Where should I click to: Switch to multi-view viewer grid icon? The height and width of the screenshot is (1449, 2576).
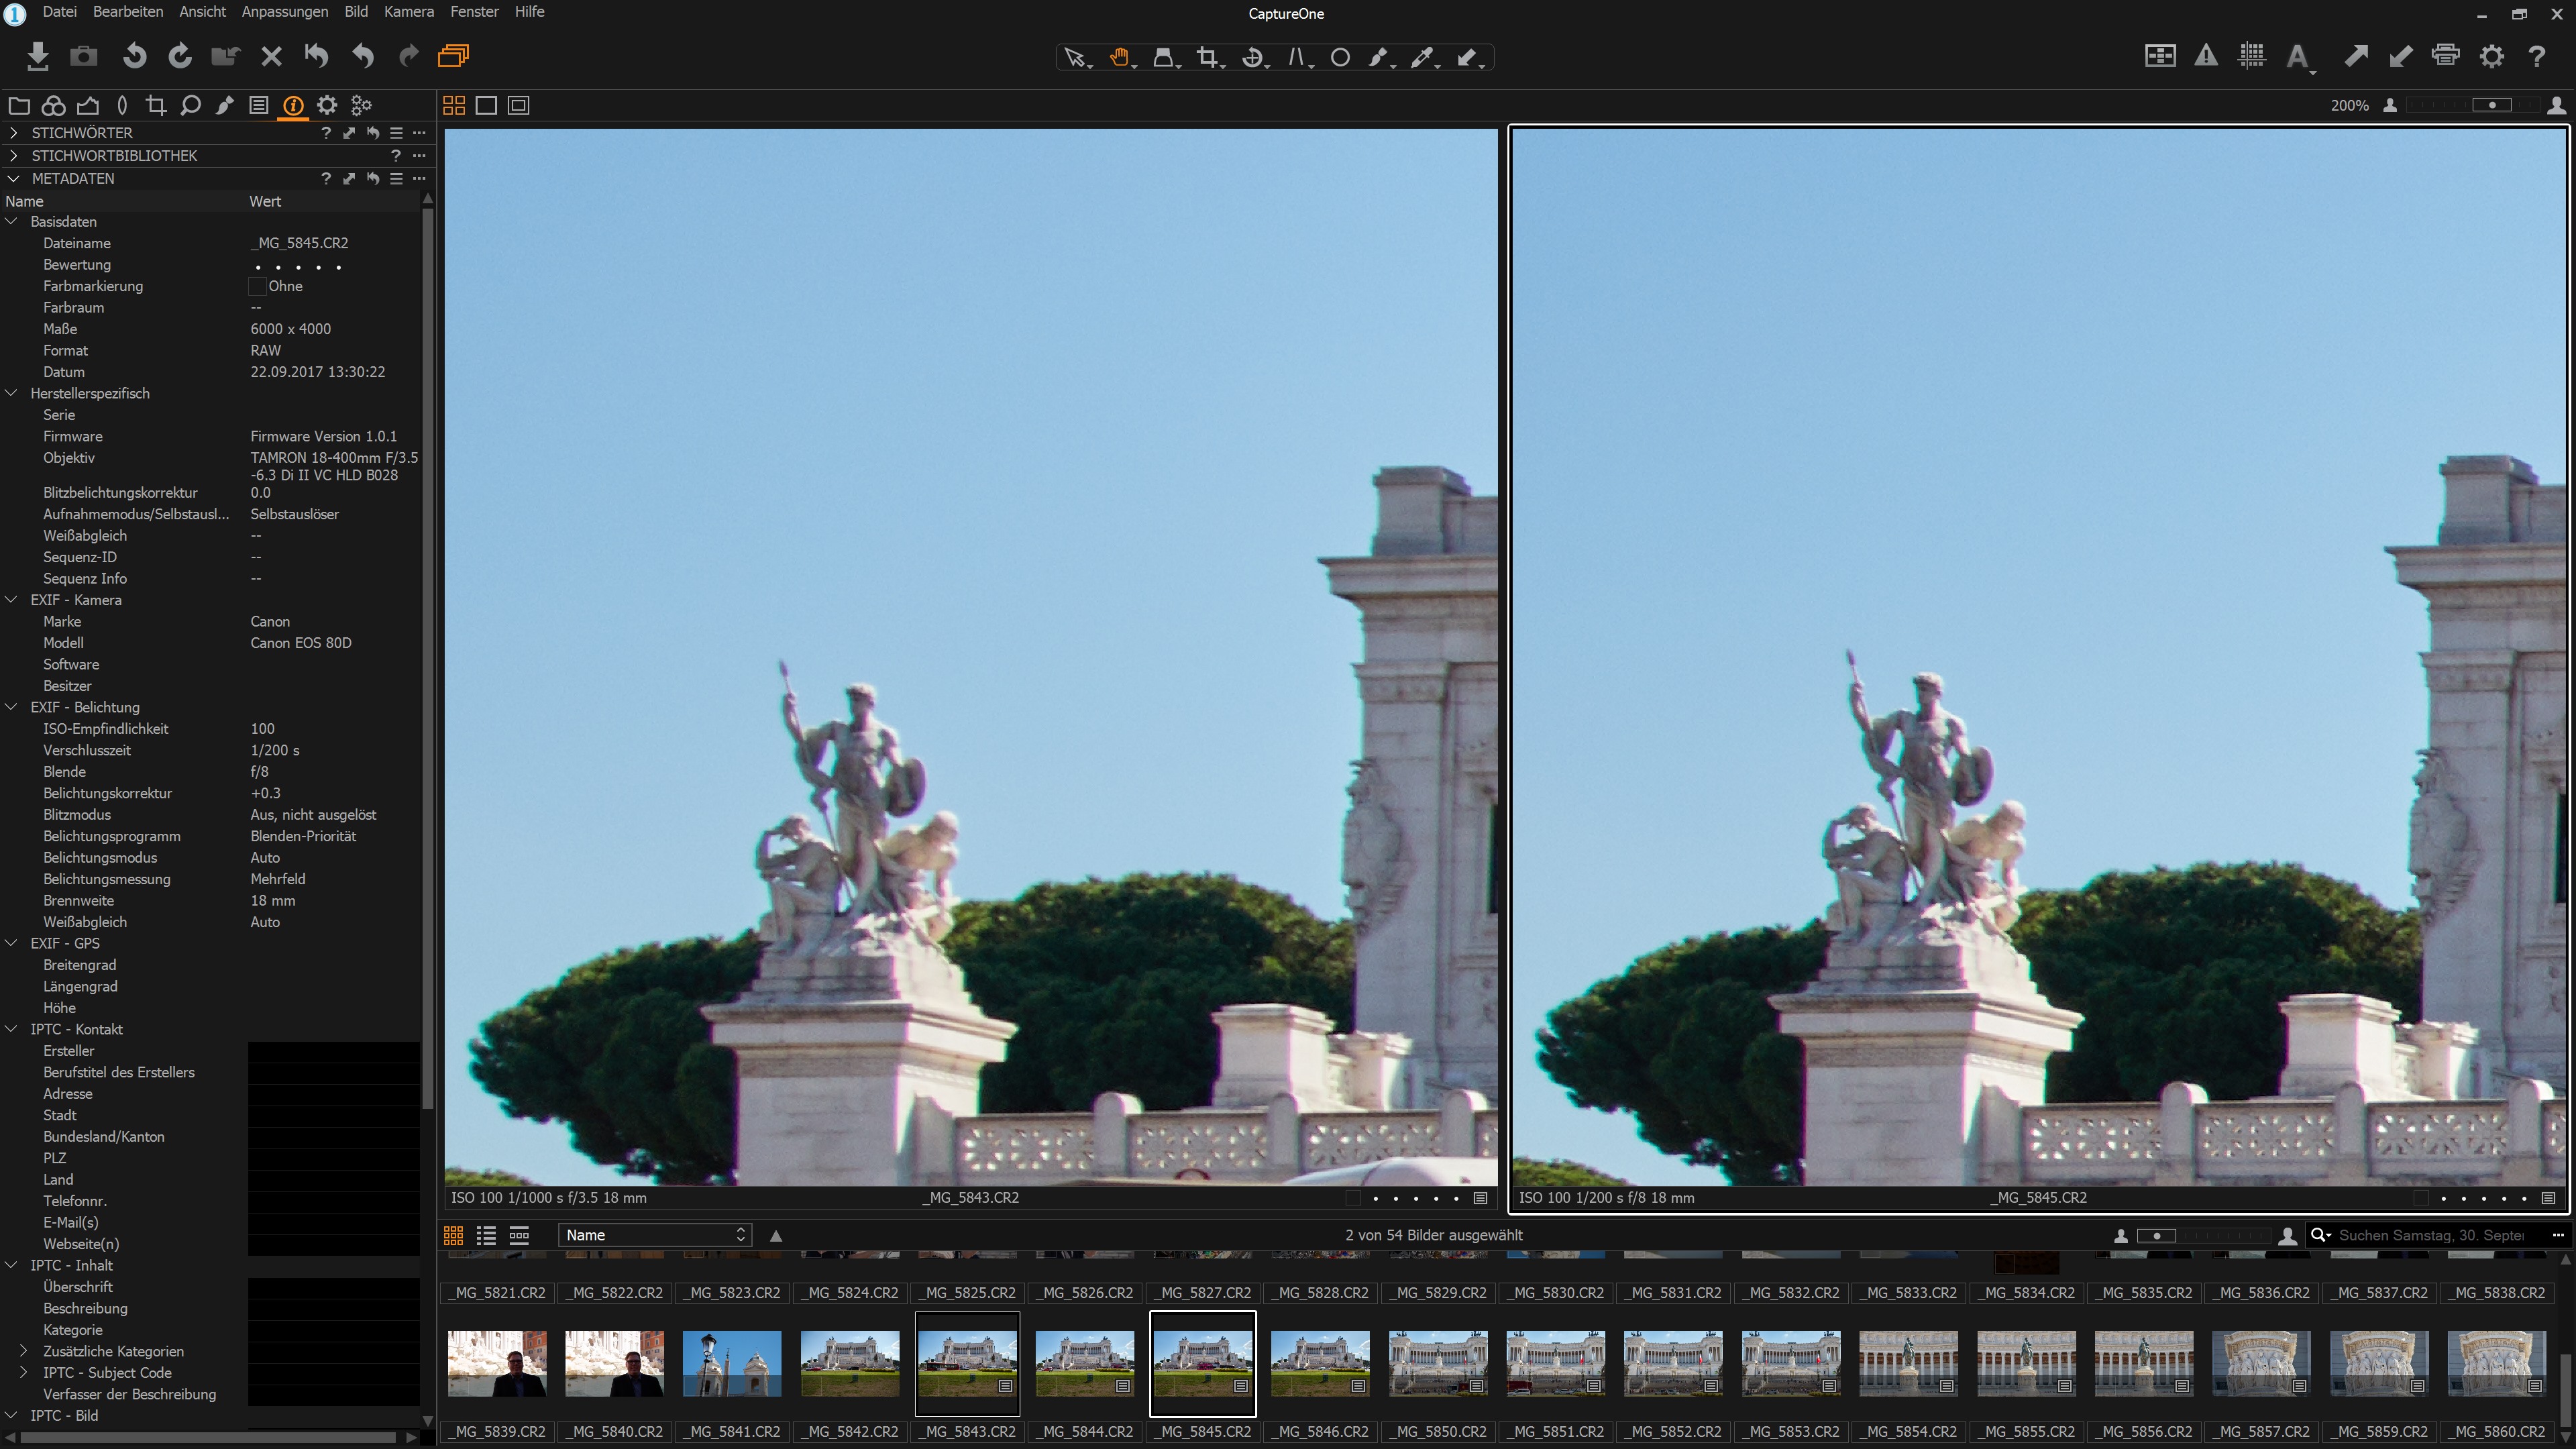[453, 105]
